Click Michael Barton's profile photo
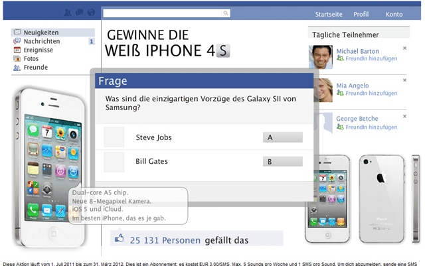This screenshot has width=425, height=266. click(x=321, y=57)
